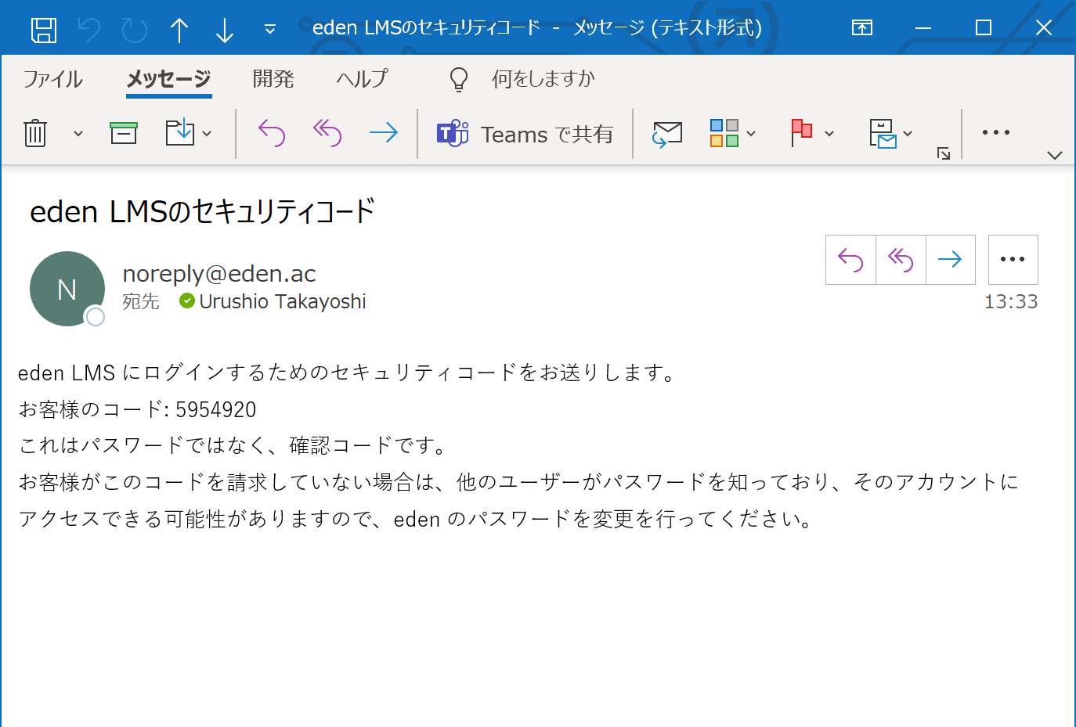This screenshot has height=727, width=1076.
Task: Click the move-to-folder icon
Action: tap(180, 132)
